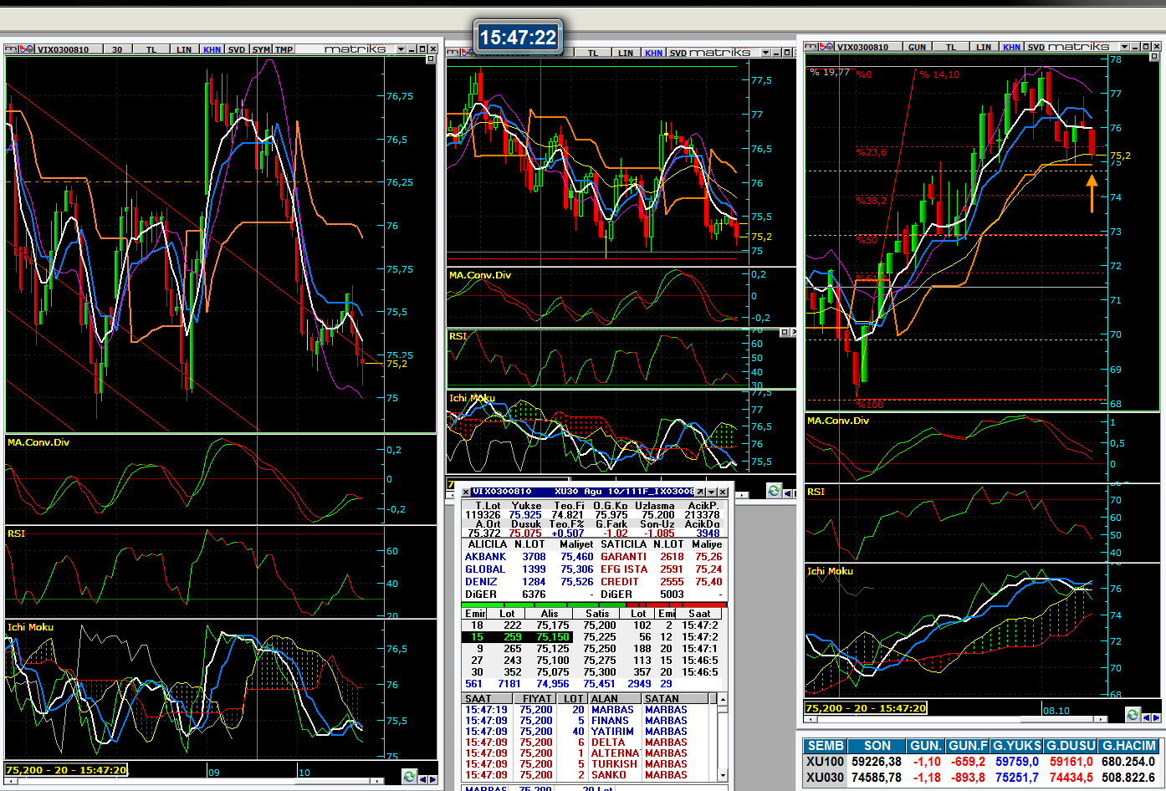This screenshot has width=1166, height=791.
Task: Open the dropdown arrow in middle chart title bar
Action: click(x=765, y=53)
